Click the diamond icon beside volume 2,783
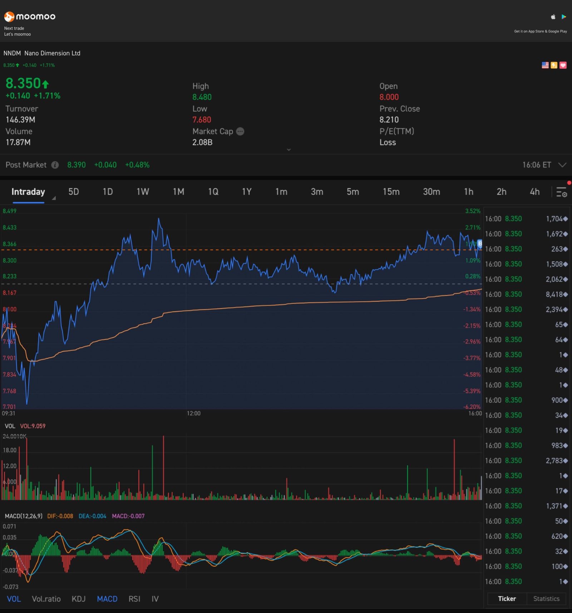 pyautogui.click(x=565, y=461)
